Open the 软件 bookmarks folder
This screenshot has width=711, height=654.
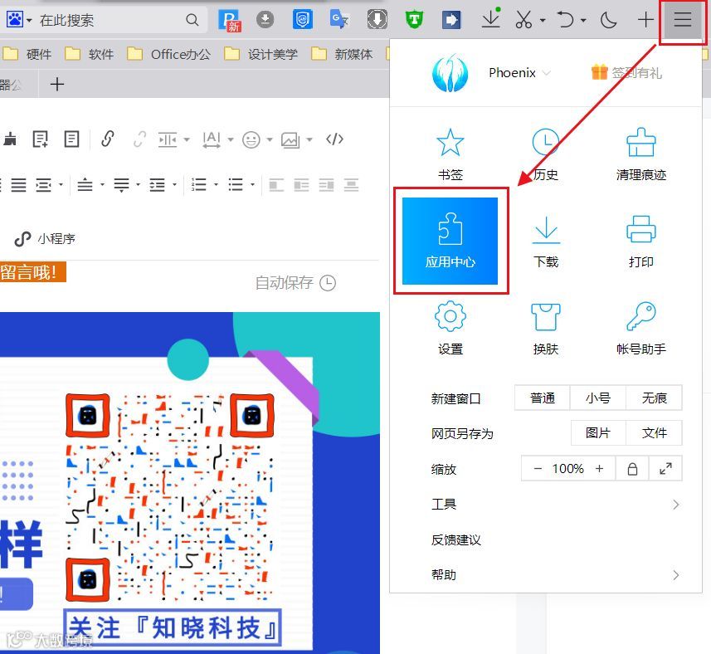(x=90, y=54)
